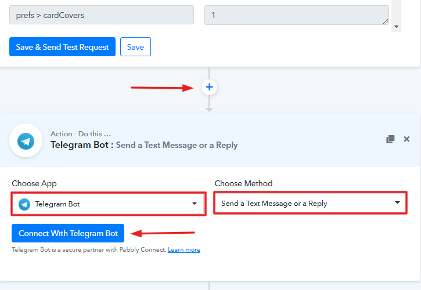
Task: Clone the Telegram Bot action step
Action: [390, 139]
